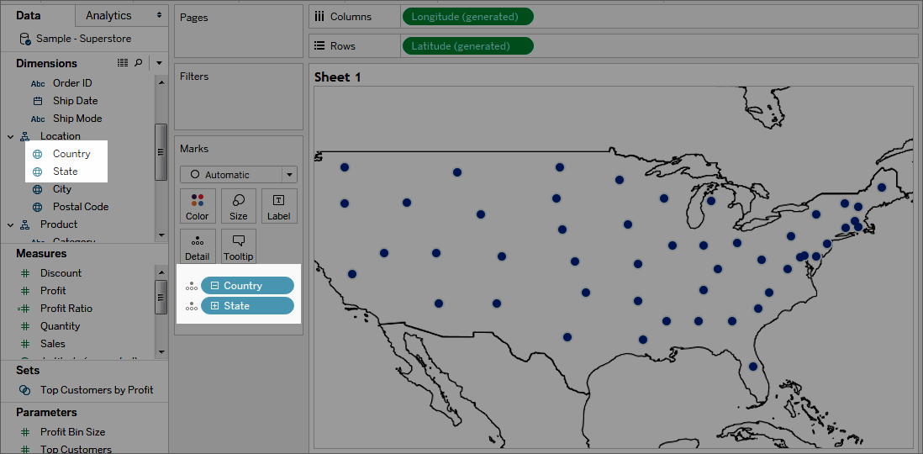
Task: Click the Color button on Marks card
Action: [x=198, y=206]
